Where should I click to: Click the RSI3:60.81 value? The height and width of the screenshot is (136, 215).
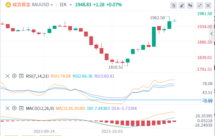click(x=104, y=76)
